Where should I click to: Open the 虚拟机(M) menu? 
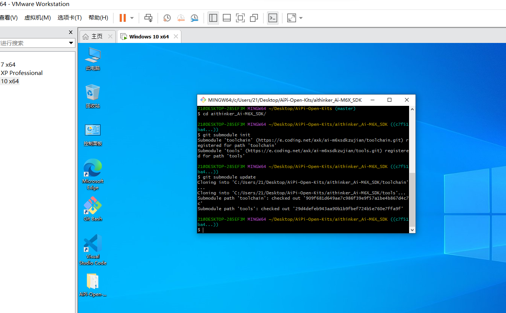(x=38, y=18)
